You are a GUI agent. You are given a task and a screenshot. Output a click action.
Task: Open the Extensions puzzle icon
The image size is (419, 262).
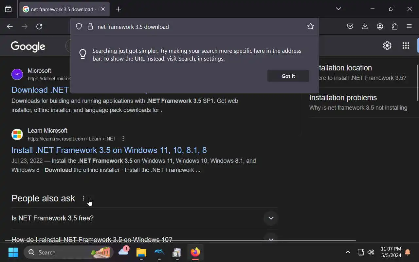394,27
